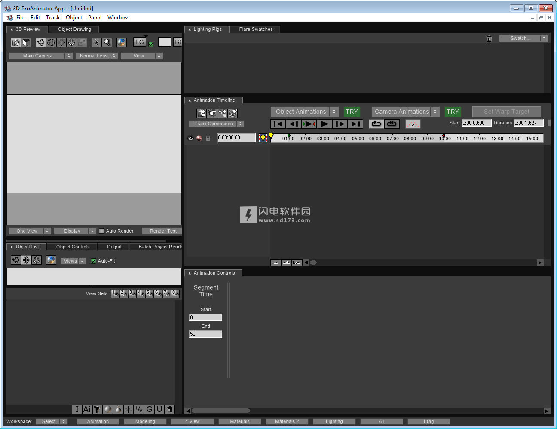The image size is (557, 429).
Task: Toggle the timeline eye visibility icon
Action: point(190,138)
